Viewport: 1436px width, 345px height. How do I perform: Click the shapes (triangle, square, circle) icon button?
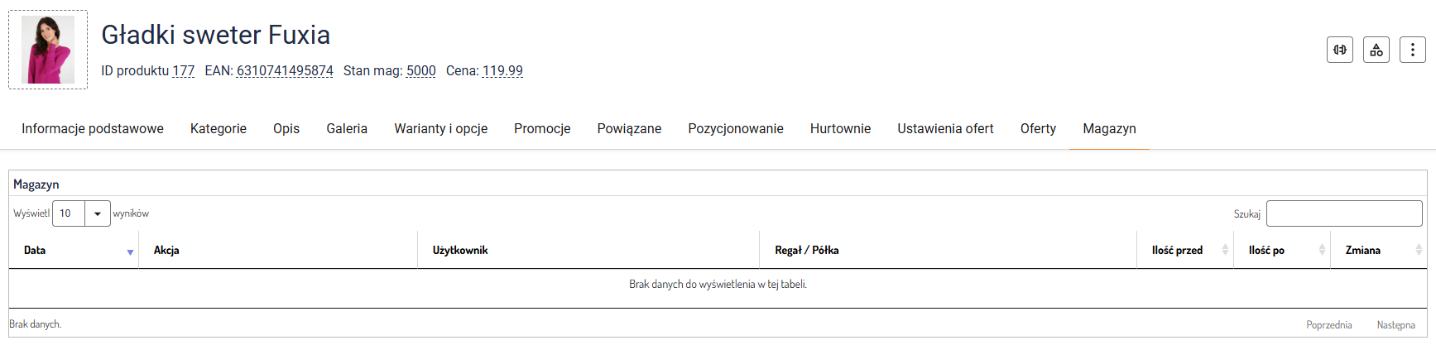tap(1376, 50)
